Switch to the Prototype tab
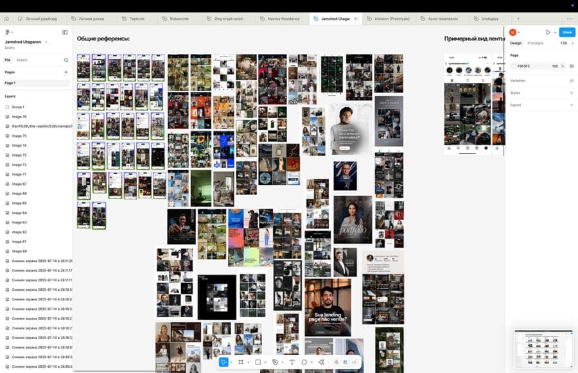 click(535, 43)
